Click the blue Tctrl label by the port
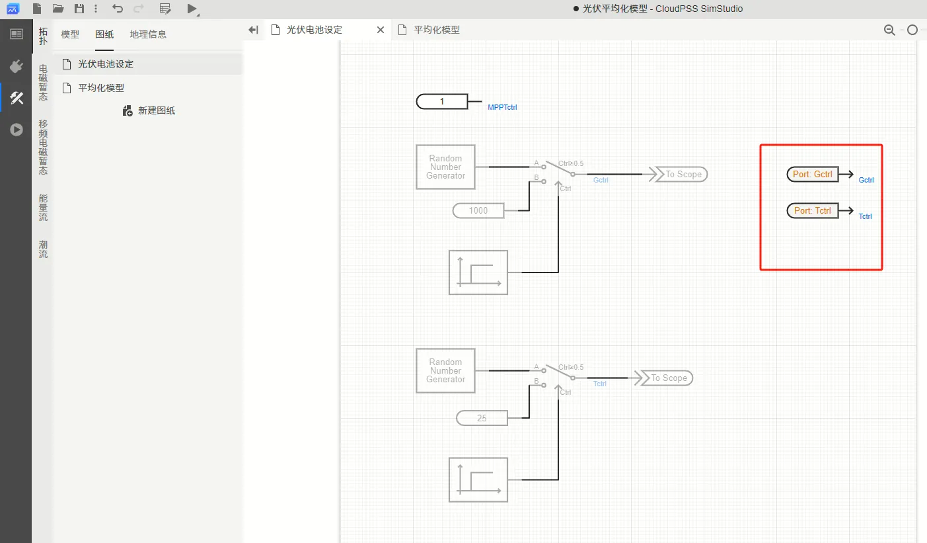This screenshot has height=543, width=927. [x=865, y=216]
